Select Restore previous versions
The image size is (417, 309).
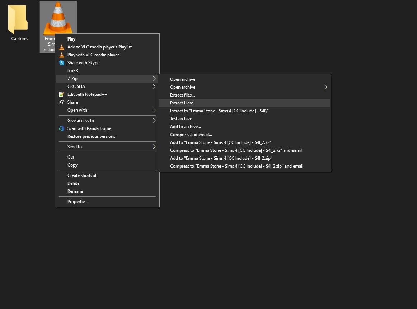click(107, 136)
